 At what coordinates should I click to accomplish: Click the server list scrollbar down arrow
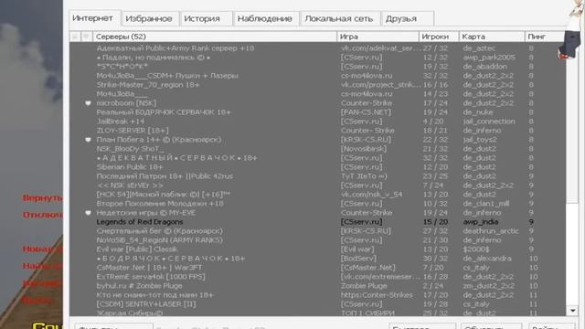click(x=572, y=311)
